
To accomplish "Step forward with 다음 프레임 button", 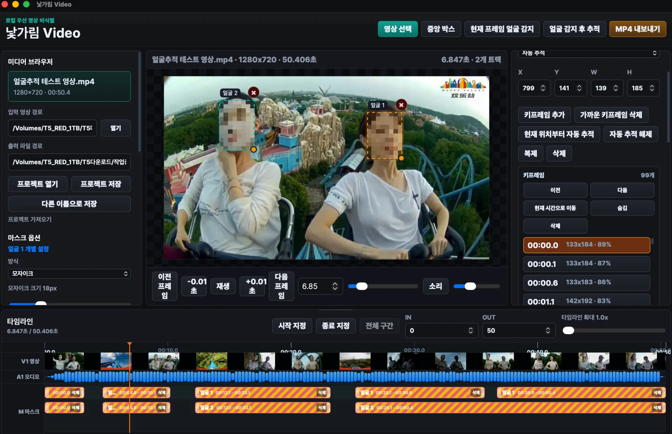I will [281, 286].
